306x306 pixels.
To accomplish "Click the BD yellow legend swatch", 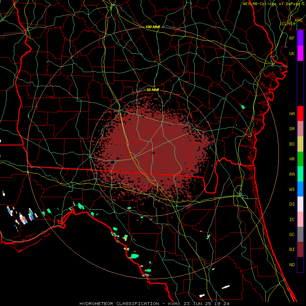I will [300, 144].
